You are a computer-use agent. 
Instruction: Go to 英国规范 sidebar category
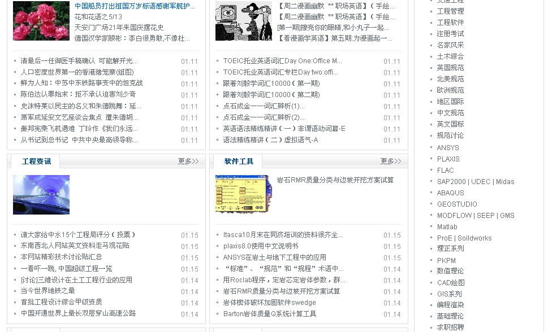[x=450, y=68]
